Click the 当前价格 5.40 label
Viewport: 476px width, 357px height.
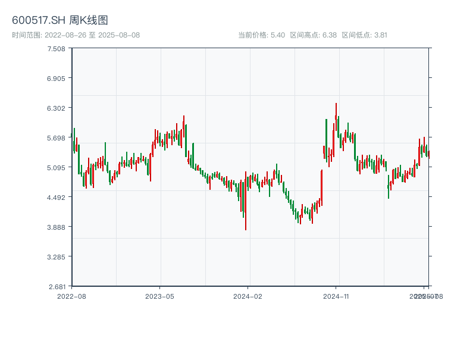pos(261,35)
